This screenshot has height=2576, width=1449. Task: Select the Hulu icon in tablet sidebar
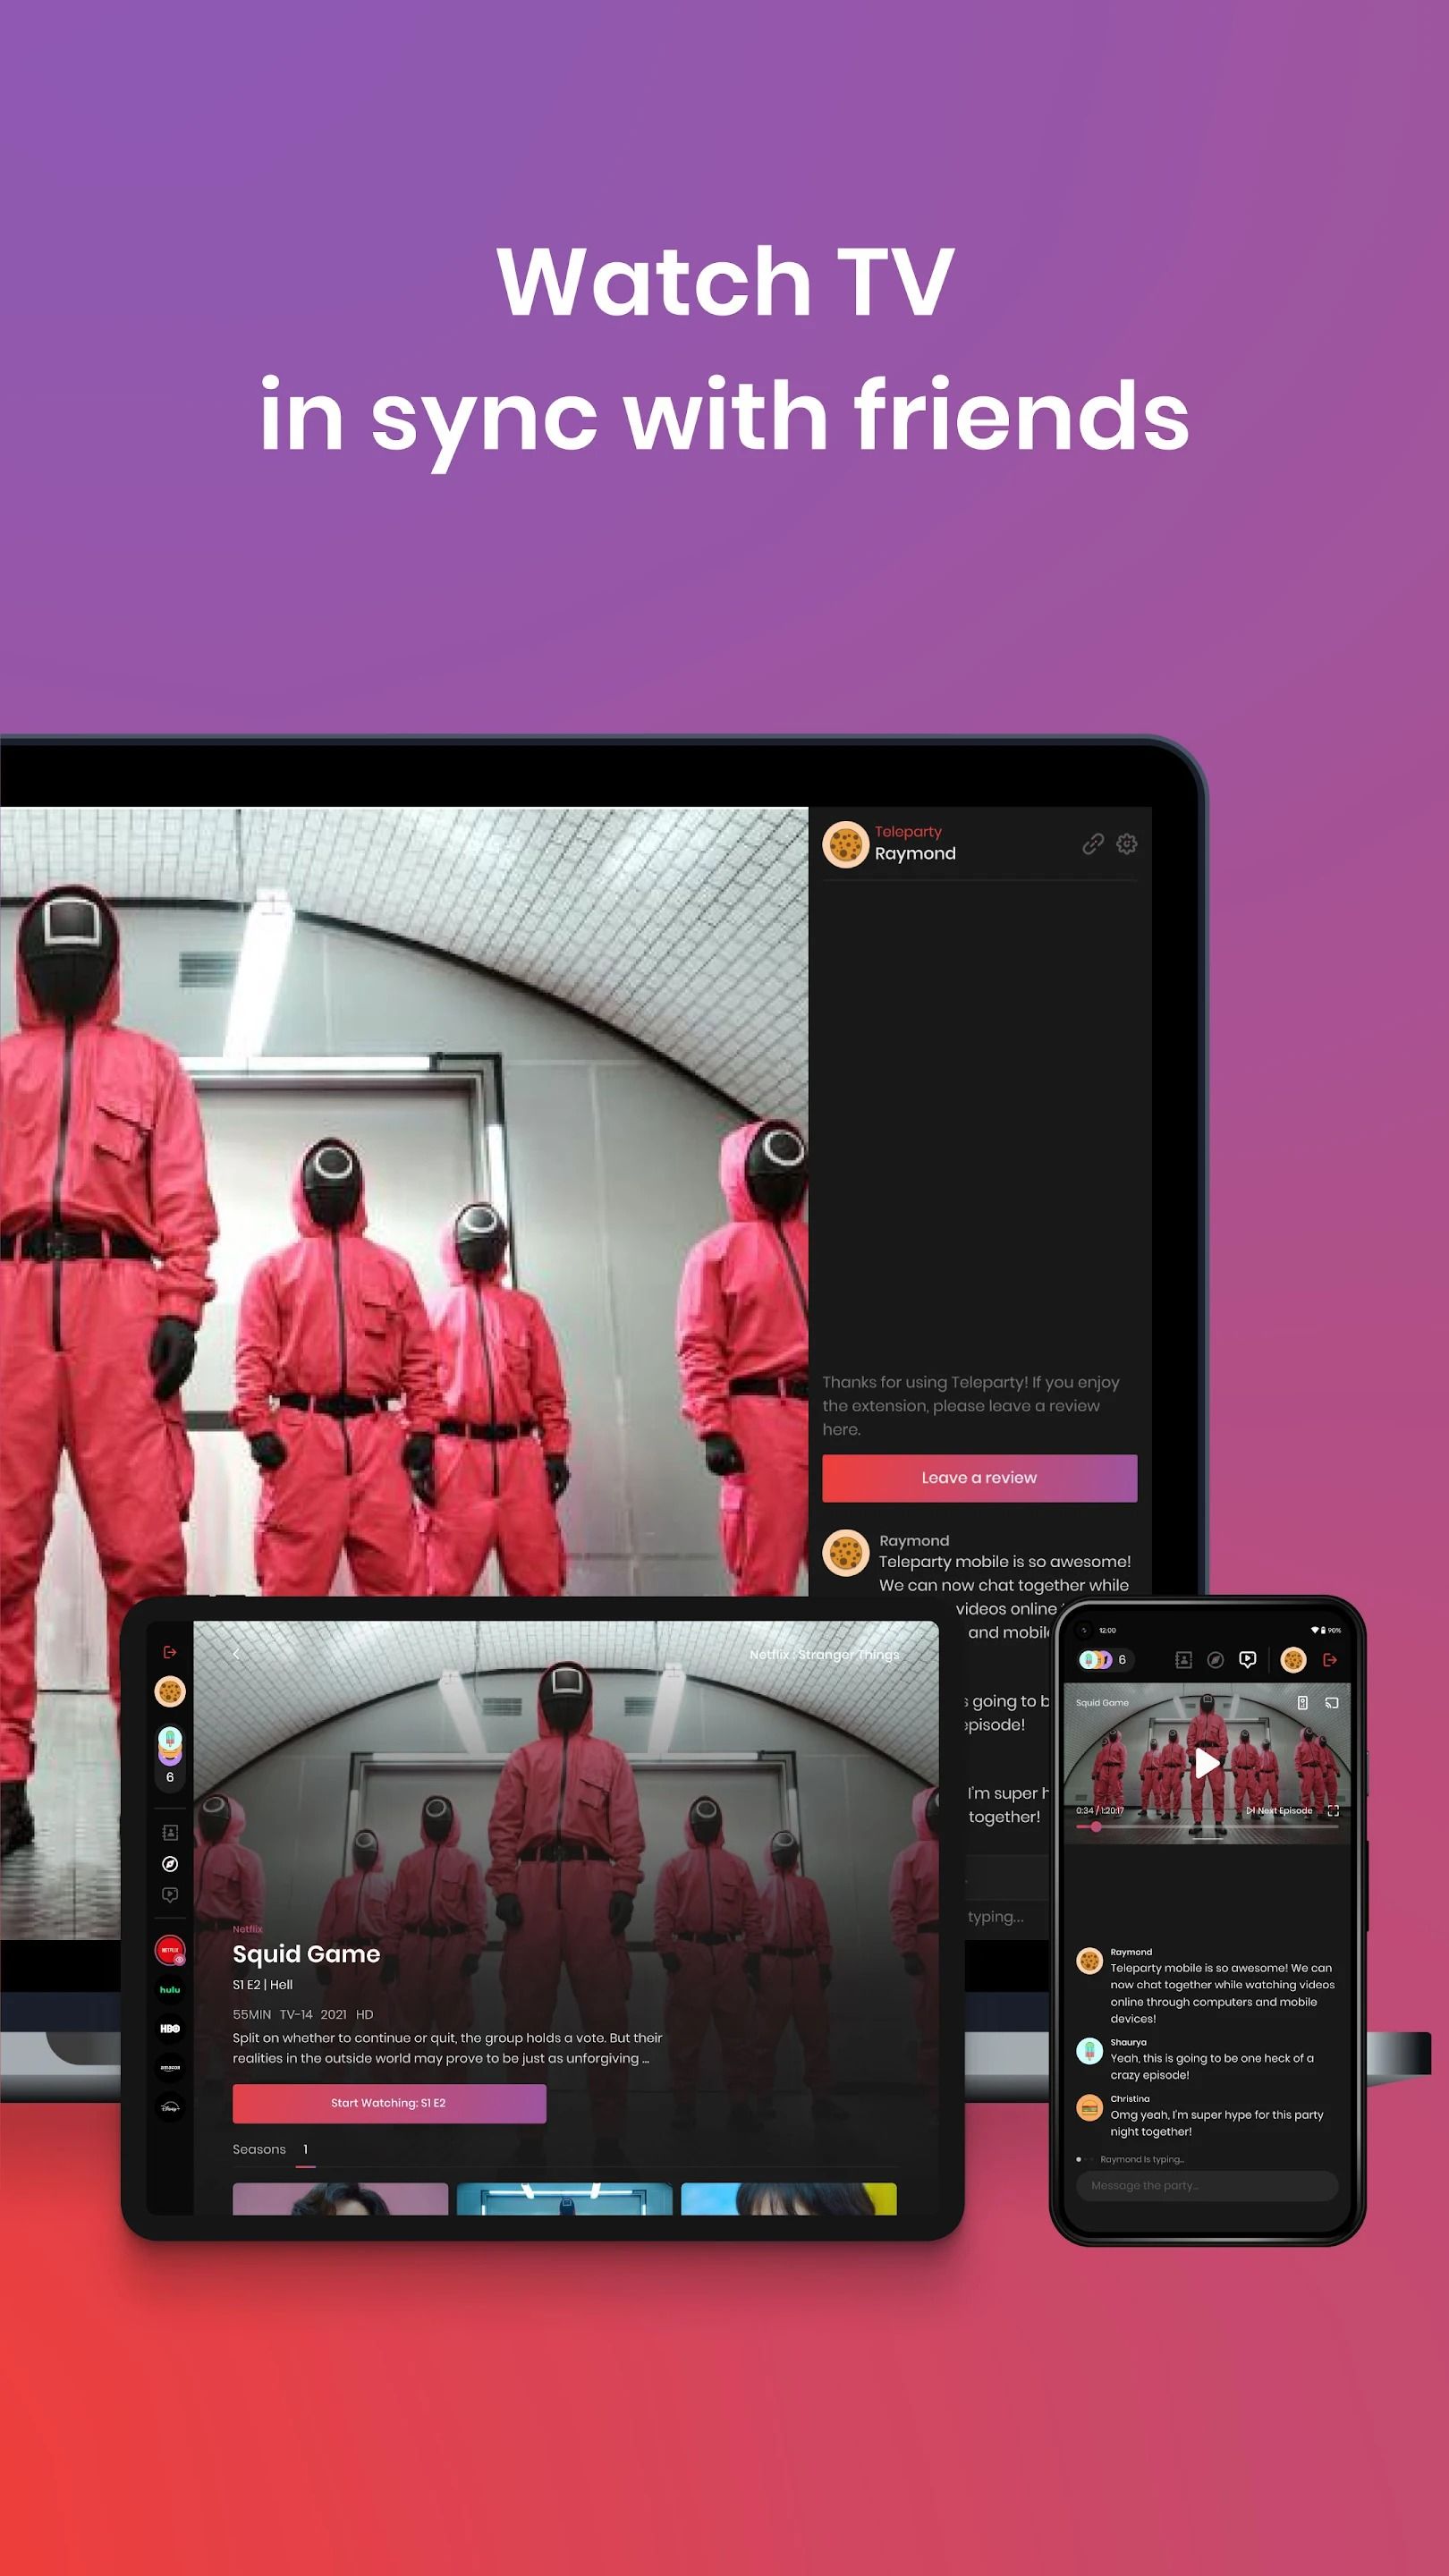coord(170,1990)
